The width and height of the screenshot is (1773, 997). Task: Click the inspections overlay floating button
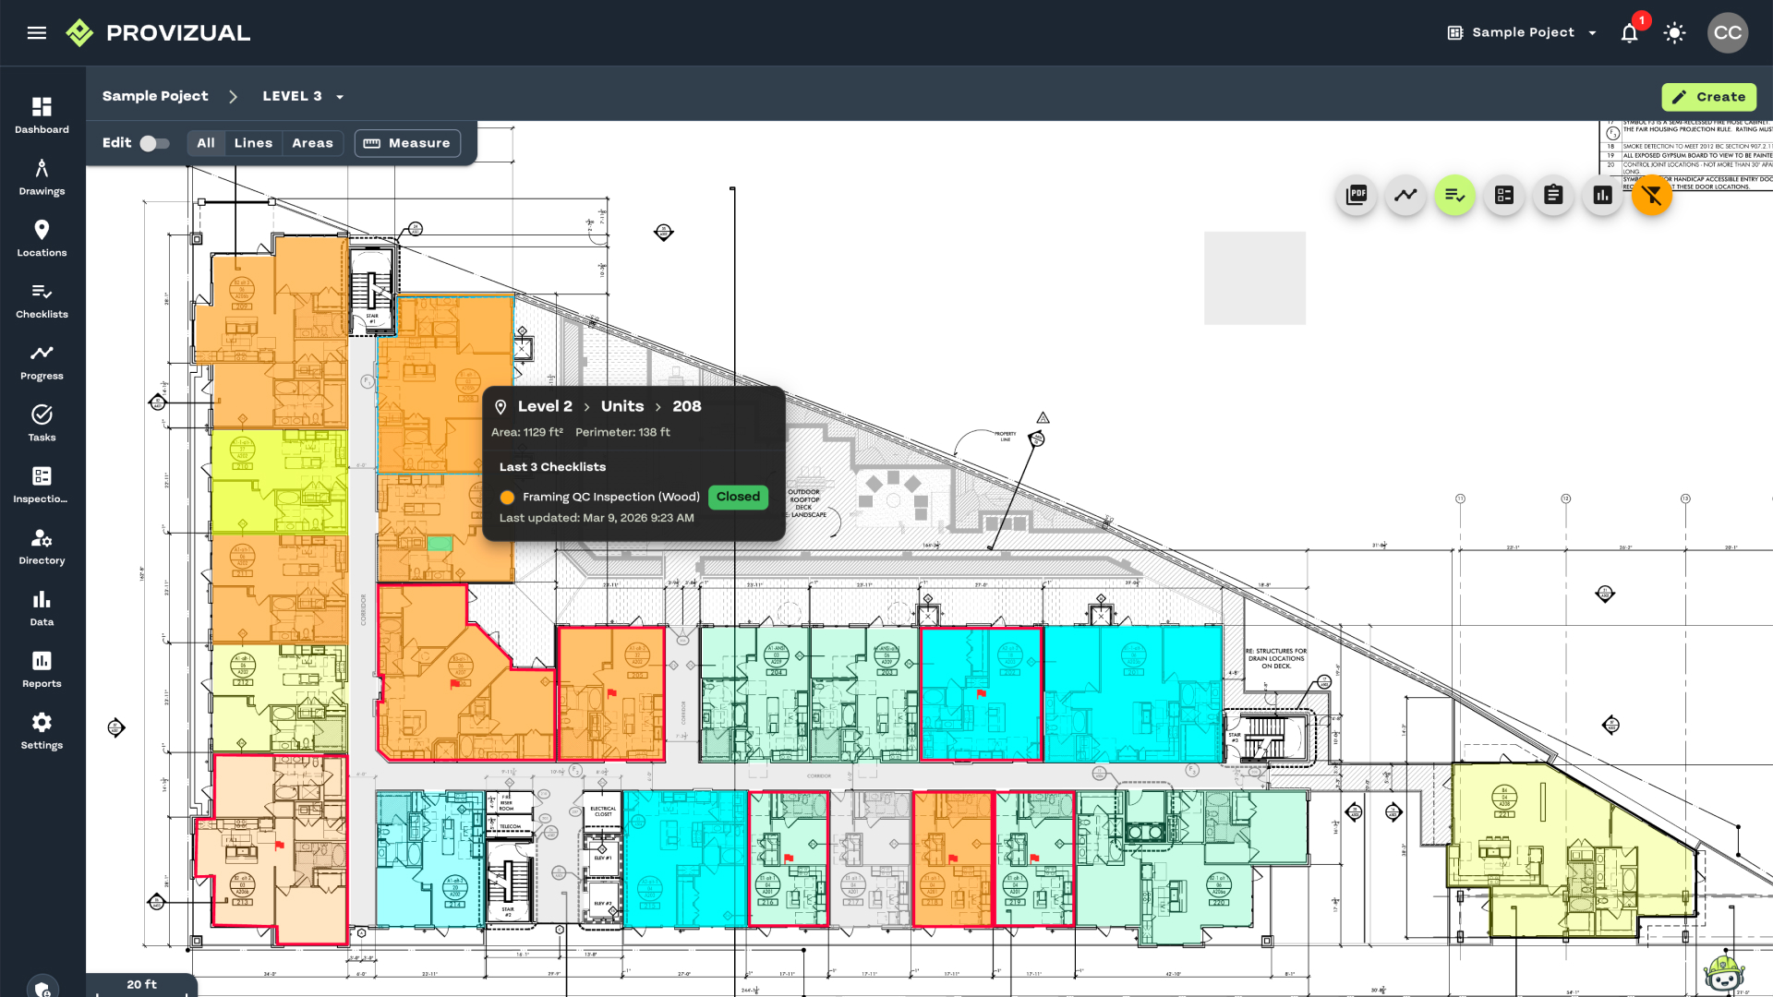(x=1504, y=195)
